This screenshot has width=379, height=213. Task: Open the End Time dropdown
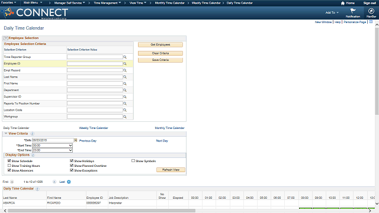tap(53, 150)
